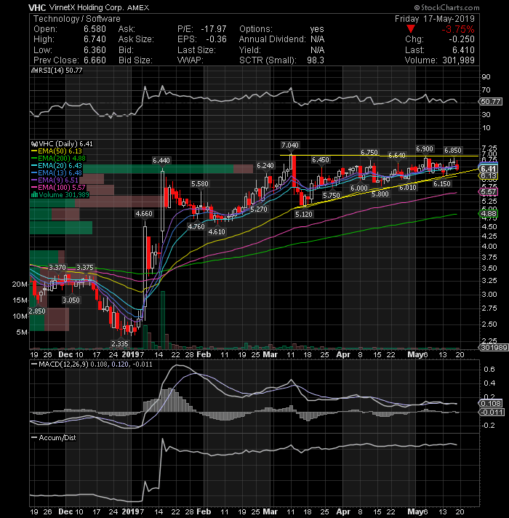This screenshot has height=518, width=509.
Task: Click the Chg value -0.250
Action: pyautogui.click(x=462, y=39)
